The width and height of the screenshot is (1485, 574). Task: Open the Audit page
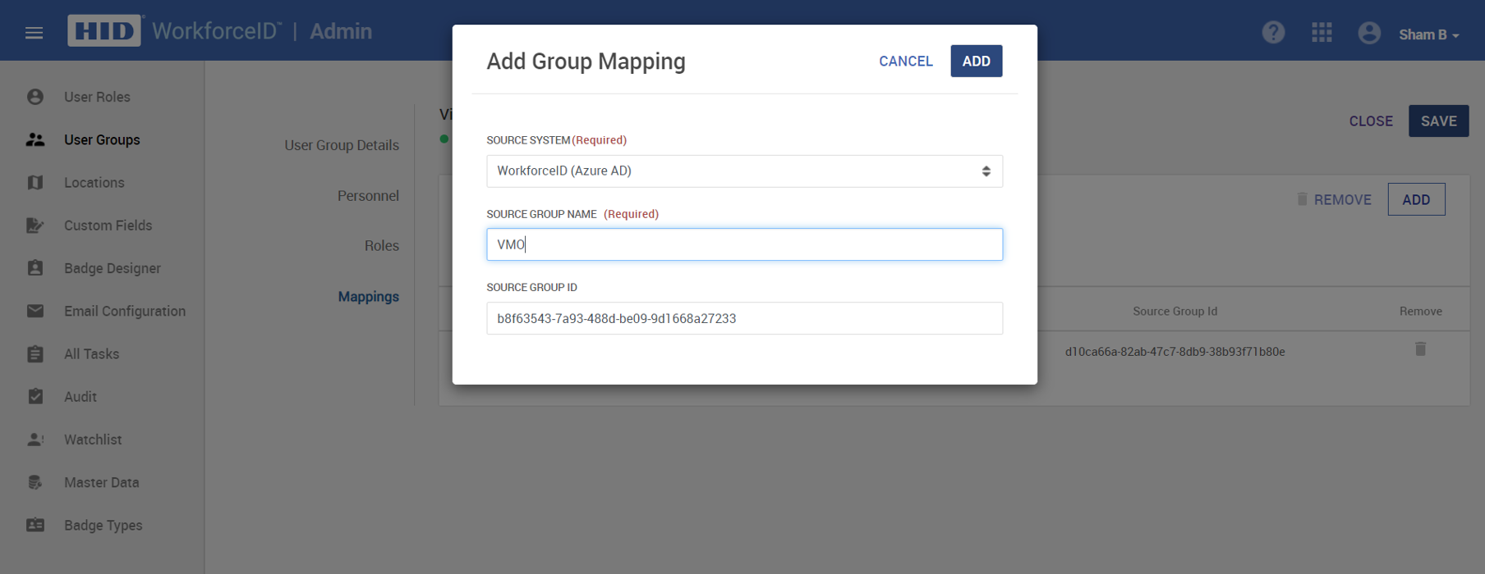(x=80, y=396)
